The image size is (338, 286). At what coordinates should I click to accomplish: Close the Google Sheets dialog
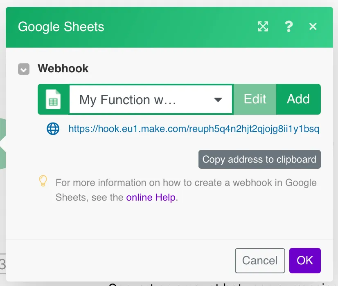pos(313,27)
